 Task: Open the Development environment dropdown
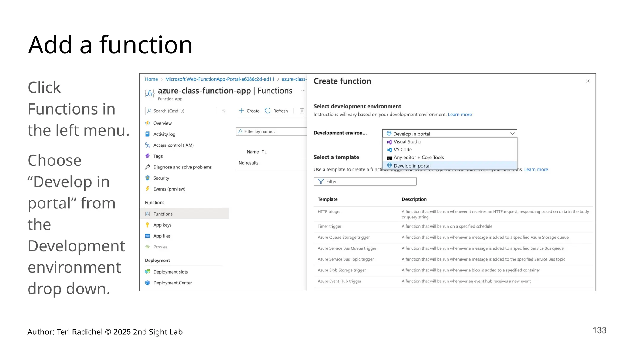[450, 134]
